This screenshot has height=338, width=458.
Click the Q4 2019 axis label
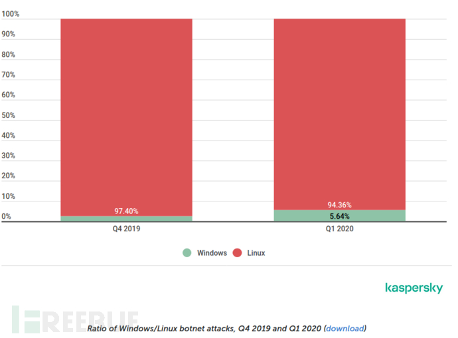[x=126, y=229]
